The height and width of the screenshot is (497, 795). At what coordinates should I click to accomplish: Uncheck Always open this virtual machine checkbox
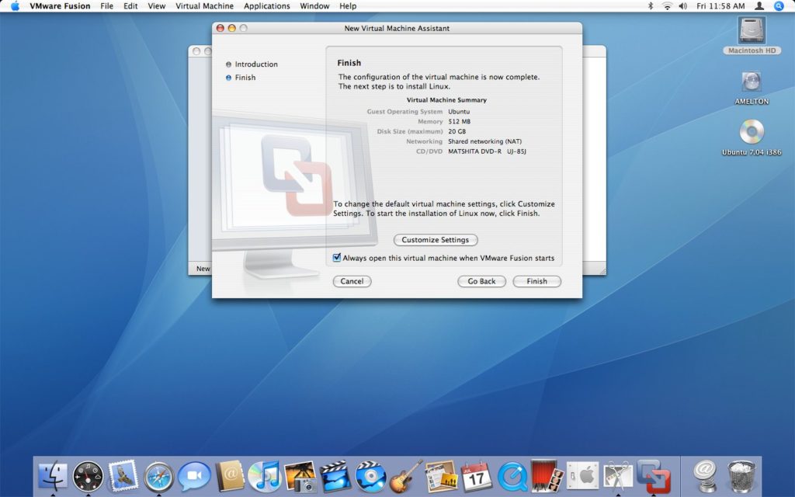337,258
